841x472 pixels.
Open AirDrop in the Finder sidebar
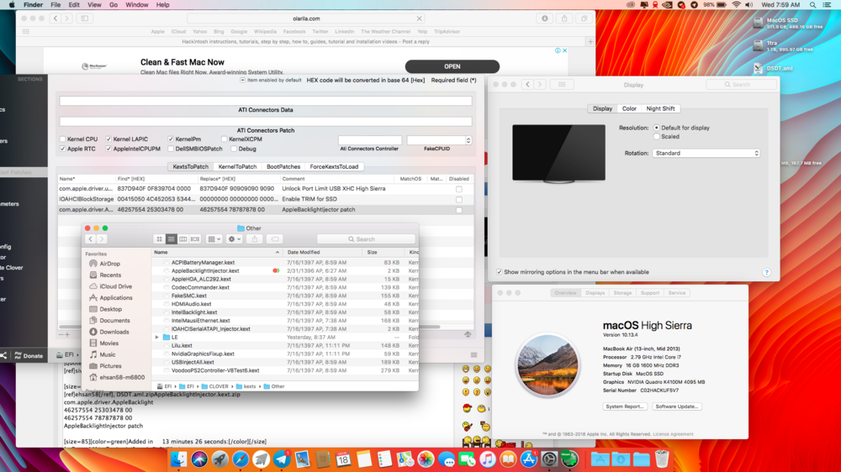[109, 264]
